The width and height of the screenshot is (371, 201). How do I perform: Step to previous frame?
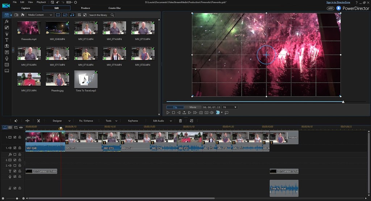point(179,113)
